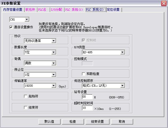The image size is (168, 128).
Task: Click the 站号设置 input field
Action: [x=87, y=97]
